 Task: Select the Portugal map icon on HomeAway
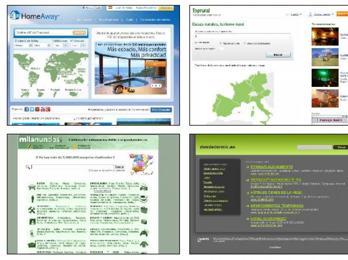tap(55, 95)
